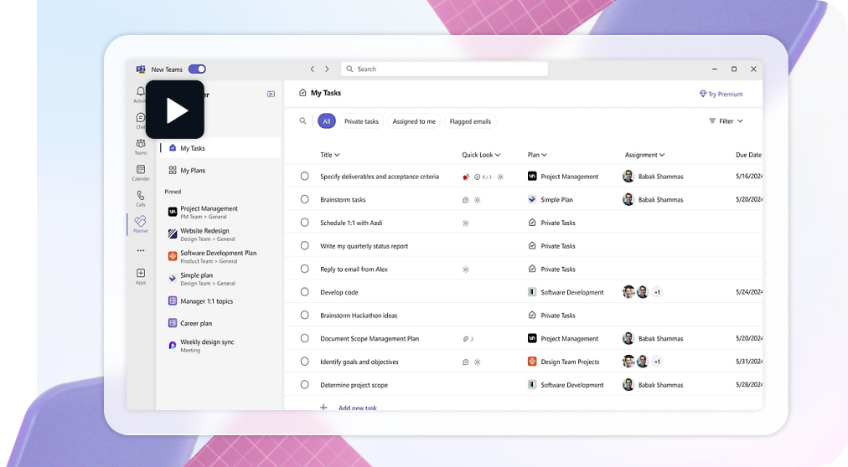Image resolution: width=848 pixels, height=467 pixels.
Task: Select the All filter tab
Action: [x=327, y=121]
